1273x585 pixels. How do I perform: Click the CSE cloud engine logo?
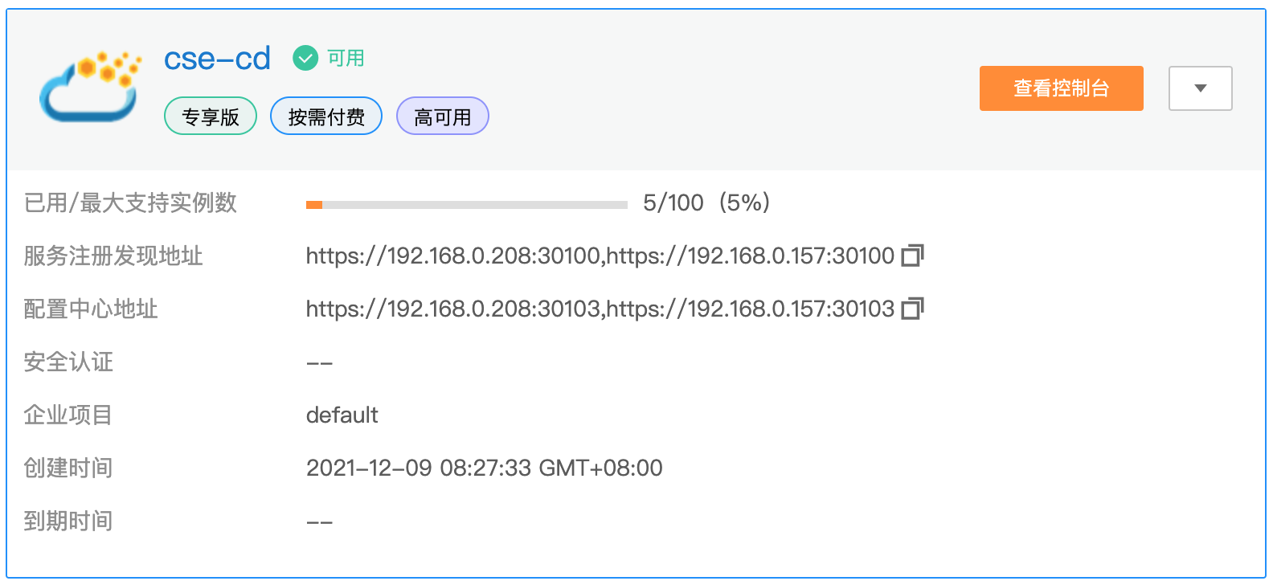tap(90, 87)
